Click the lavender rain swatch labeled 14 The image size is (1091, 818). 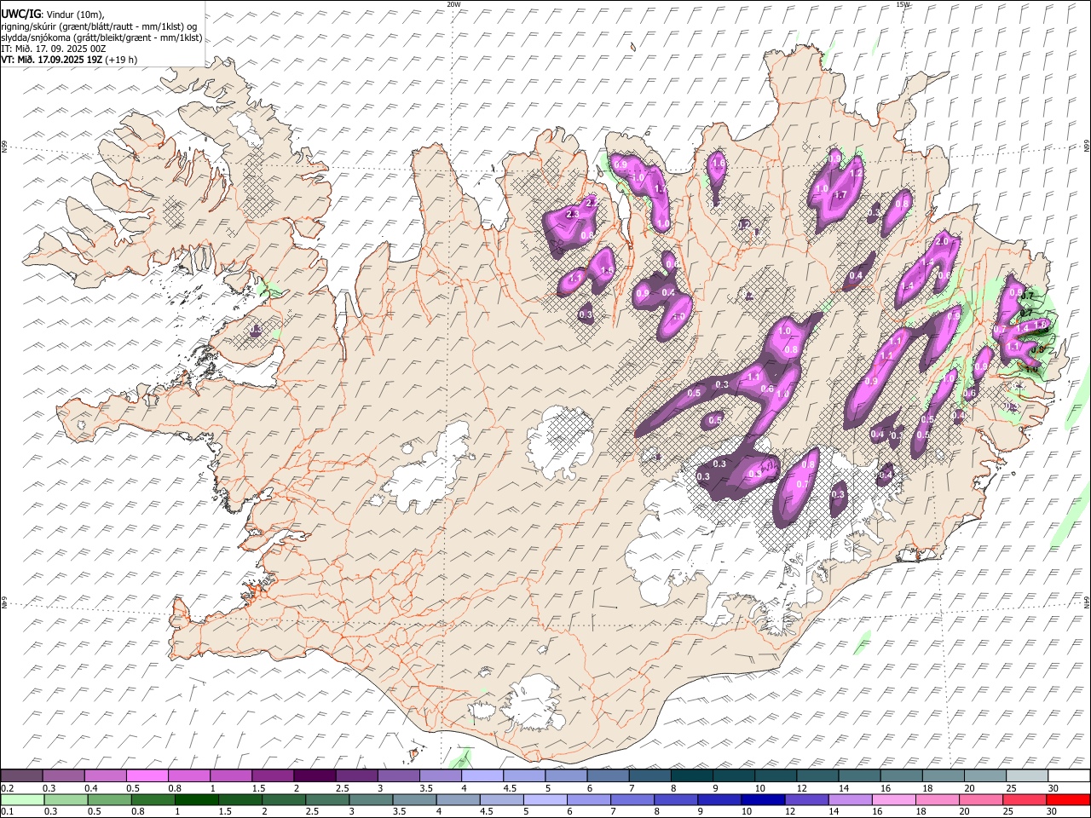click(x=850, y=799)
